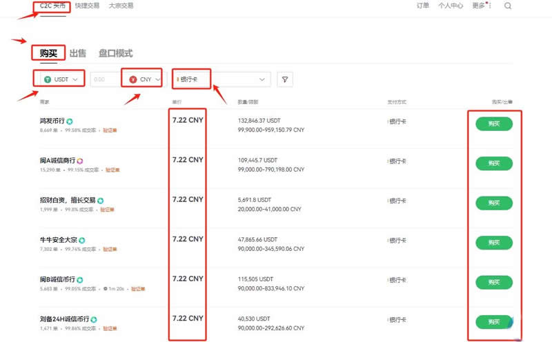This screenshot has height=342, width=552.
Task: Open the 个人中心 link
Action: coord(451,6)
